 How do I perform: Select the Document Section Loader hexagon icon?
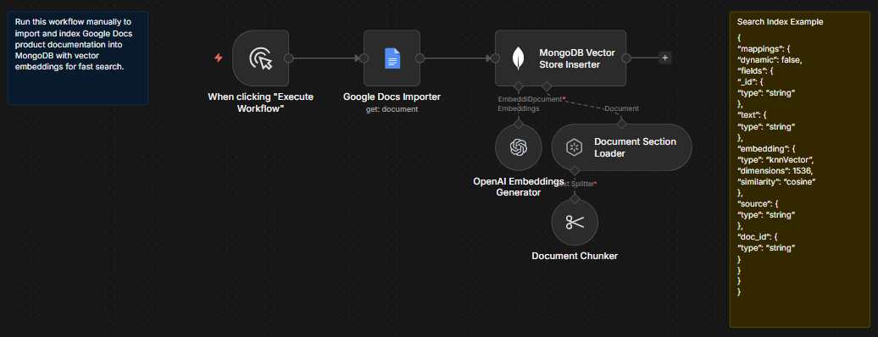pyautogui.click(x=574, y=147)
